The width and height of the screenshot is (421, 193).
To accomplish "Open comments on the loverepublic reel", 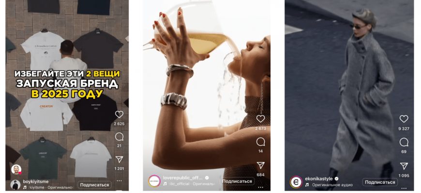I will coord(260,142).
